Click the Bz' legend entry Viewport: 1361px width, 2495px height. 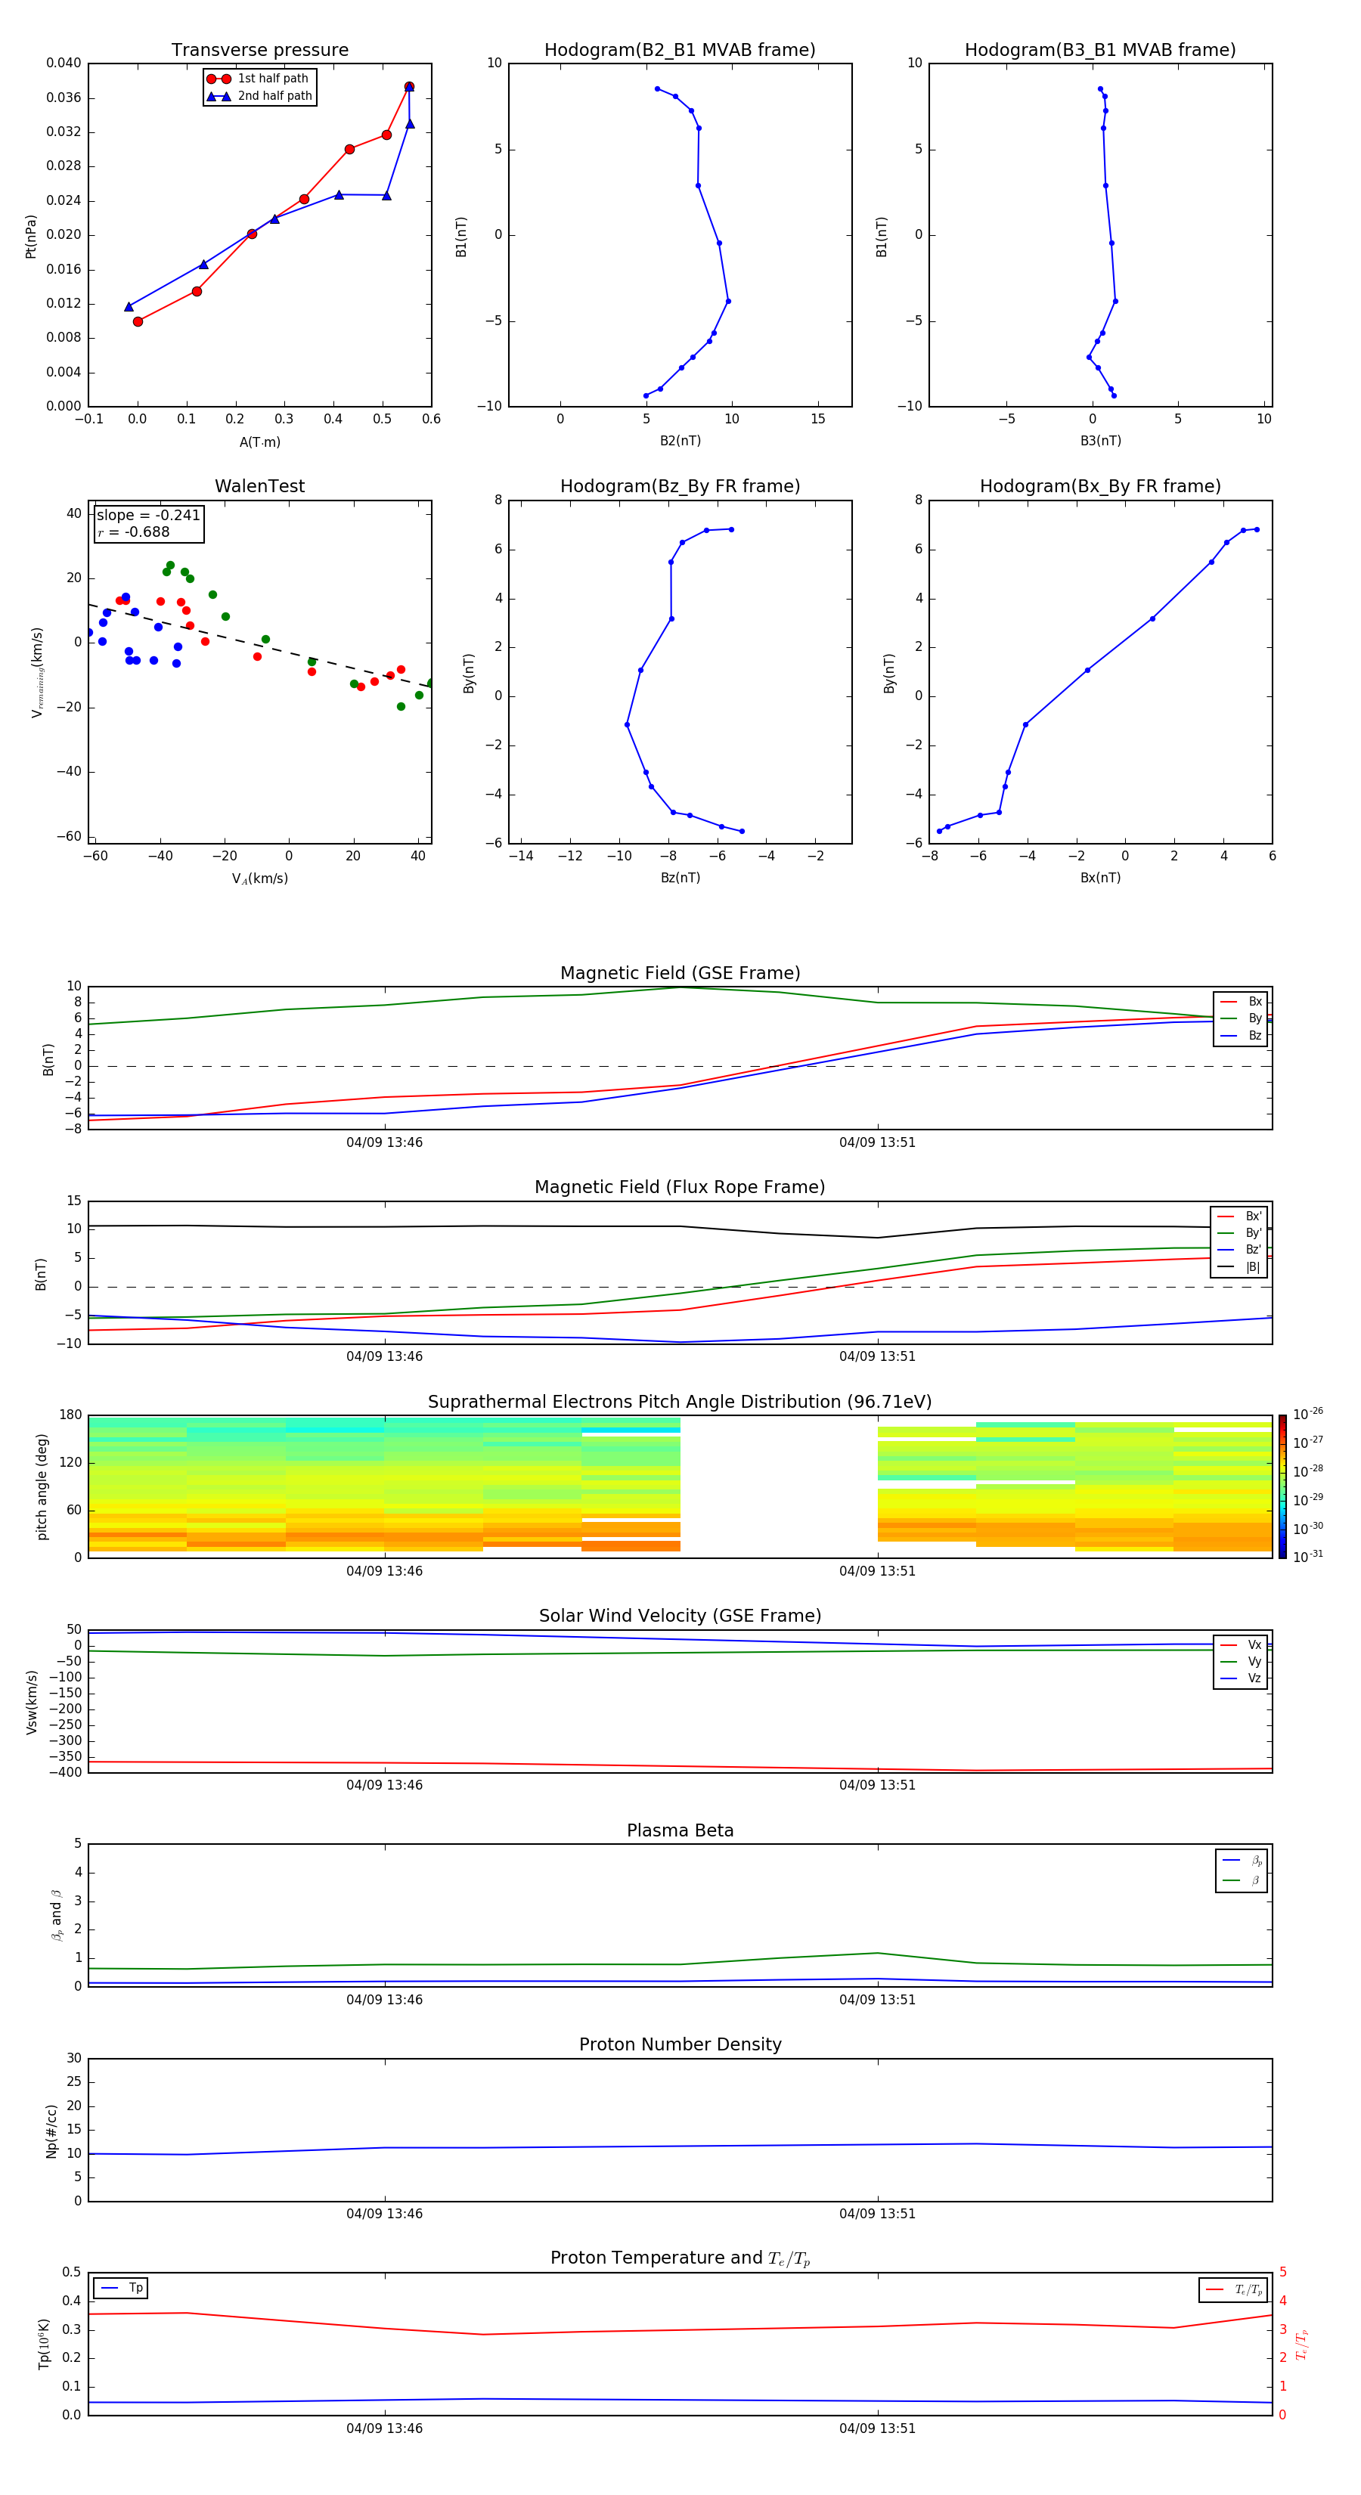pyautogui.click(x=1239, y=1250)
